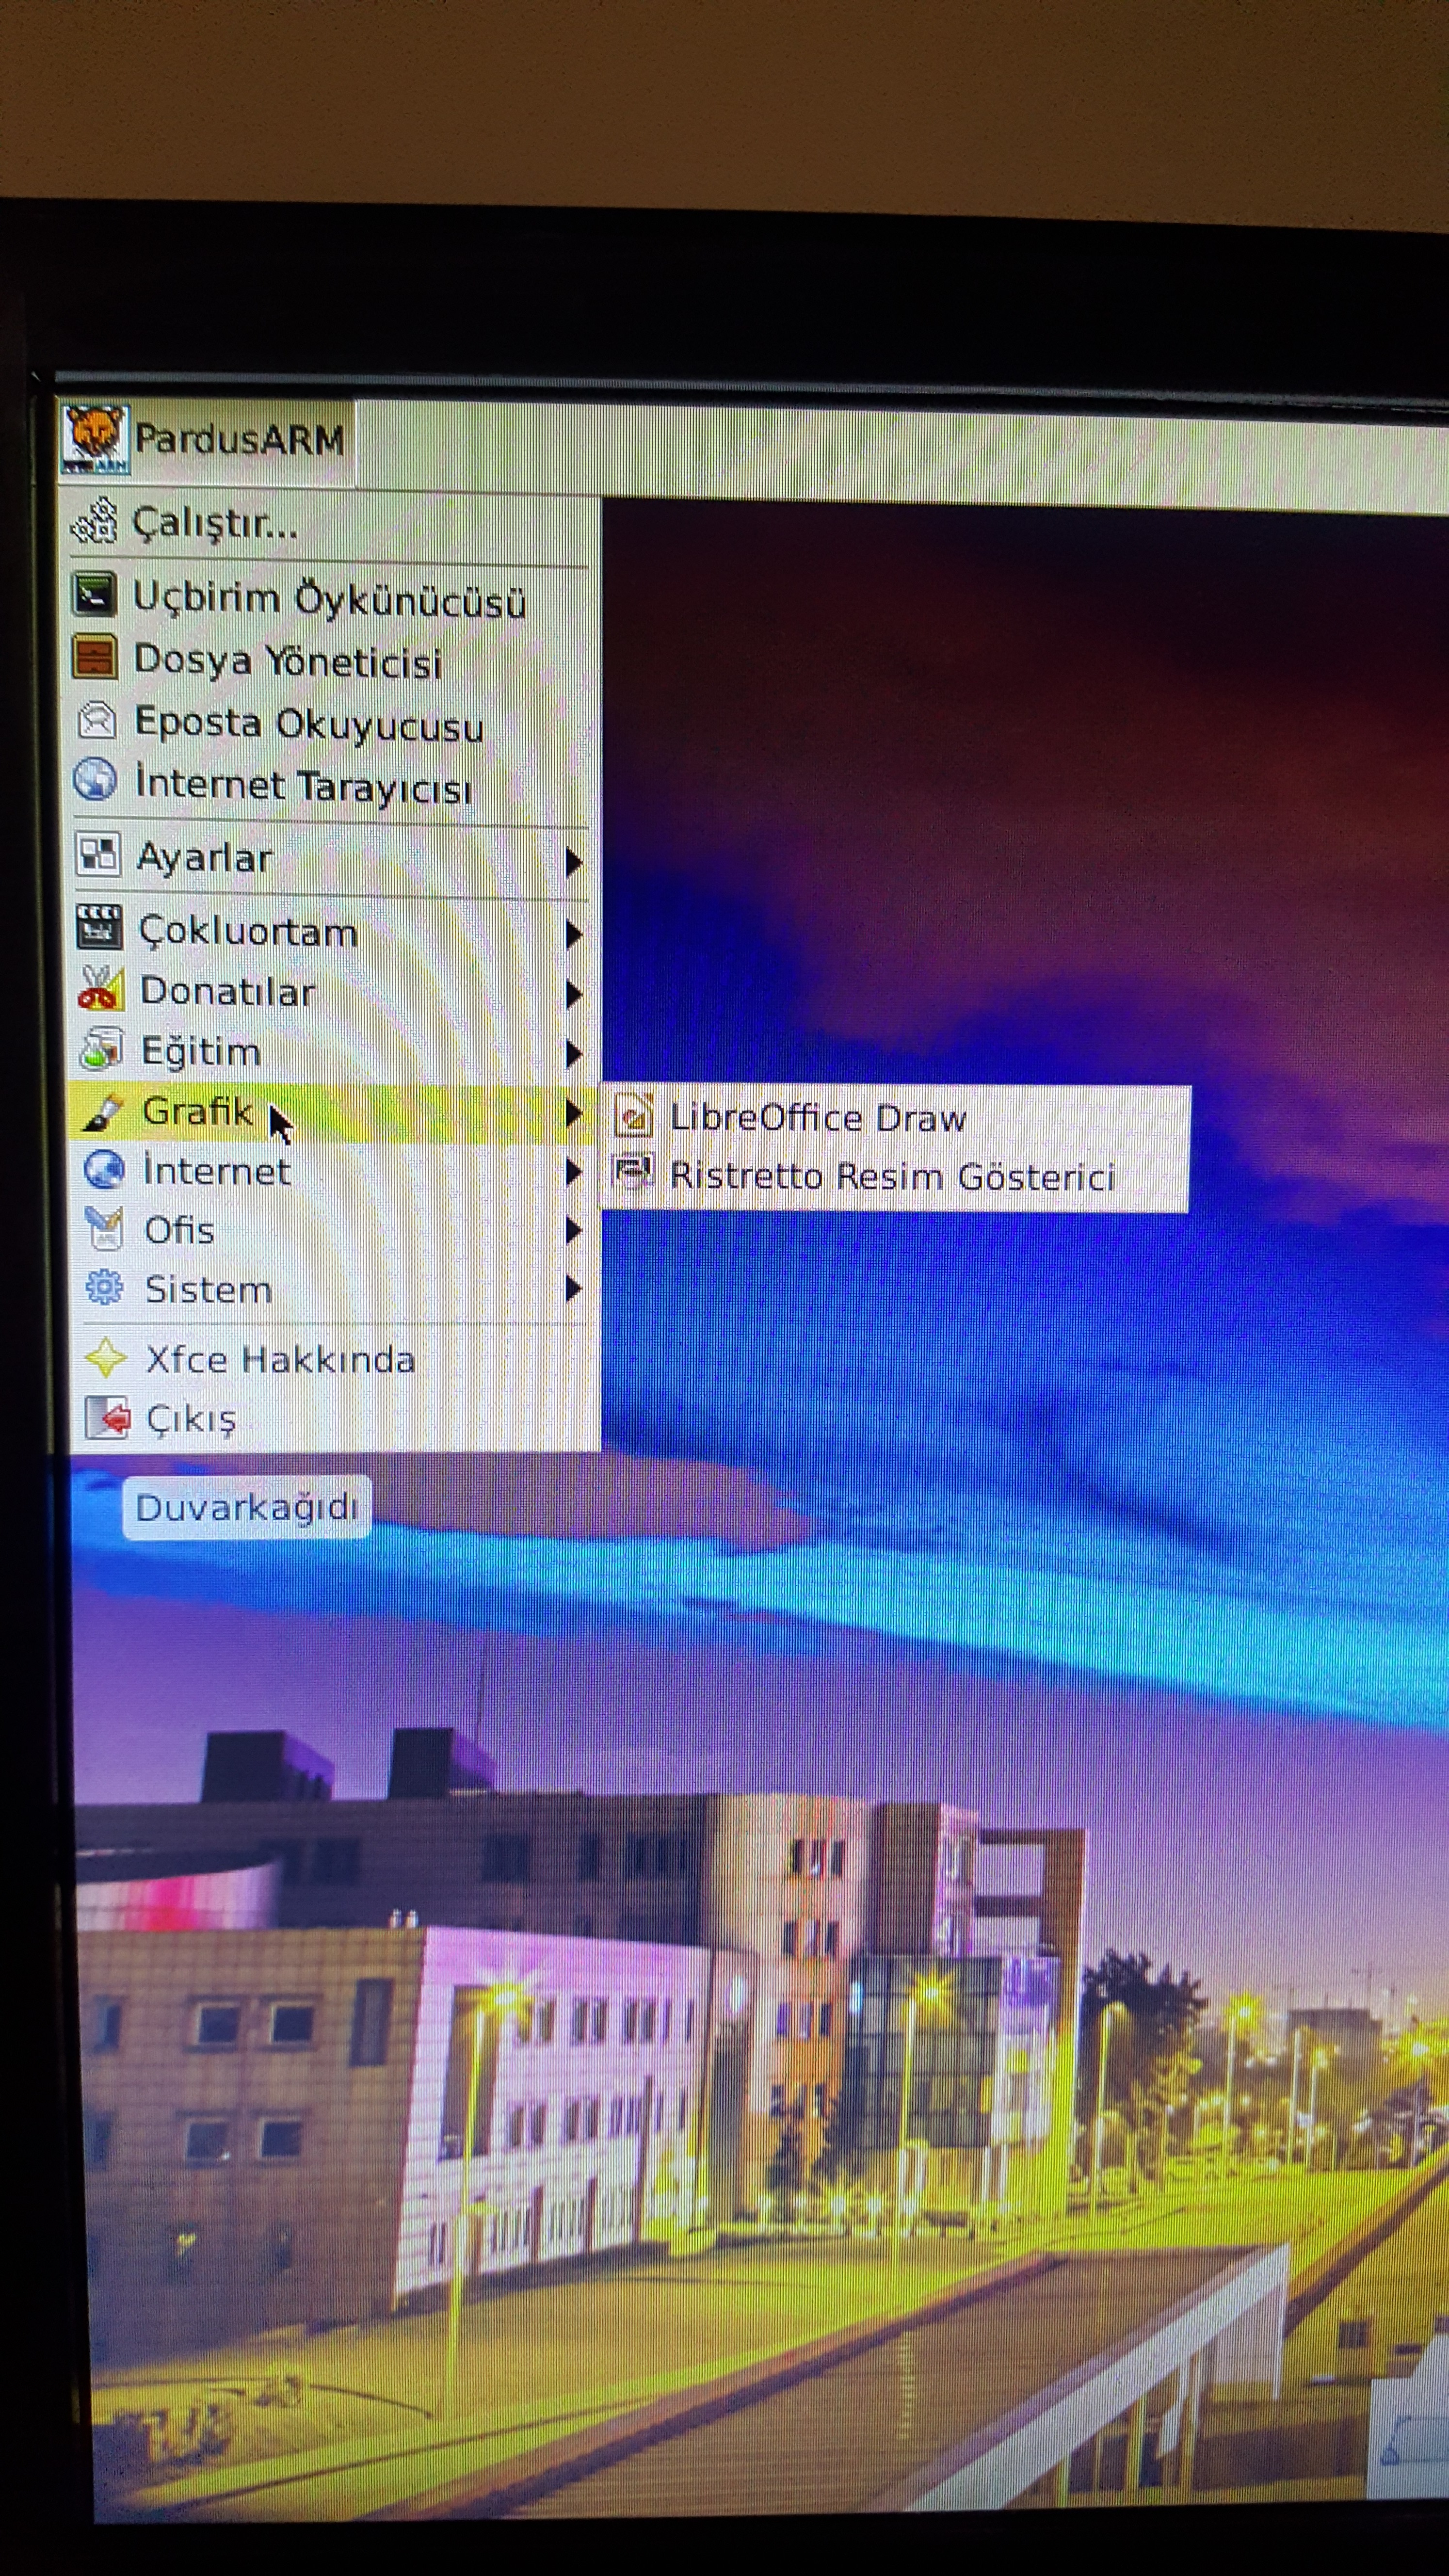Select the Xfce Hakkında menu entry
1449x2576 pixels.
334,1359
